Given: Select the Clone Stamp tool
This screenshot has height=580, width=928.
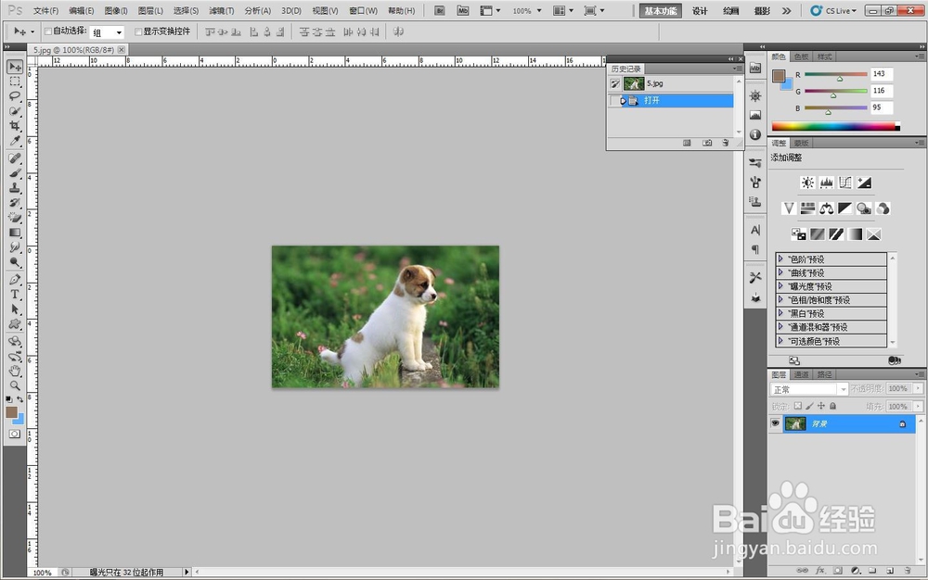Looking at the screenshot, I should tap(15, 188).
